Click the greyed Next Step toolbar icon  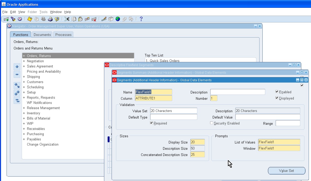pos(37,19)
